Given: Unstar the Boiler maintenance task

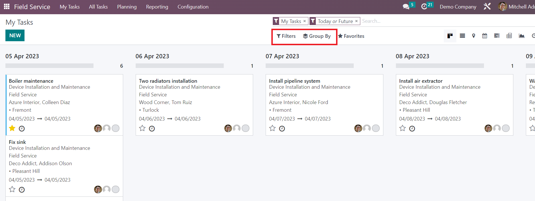Looking at the screenshot, I should point(12,128).
